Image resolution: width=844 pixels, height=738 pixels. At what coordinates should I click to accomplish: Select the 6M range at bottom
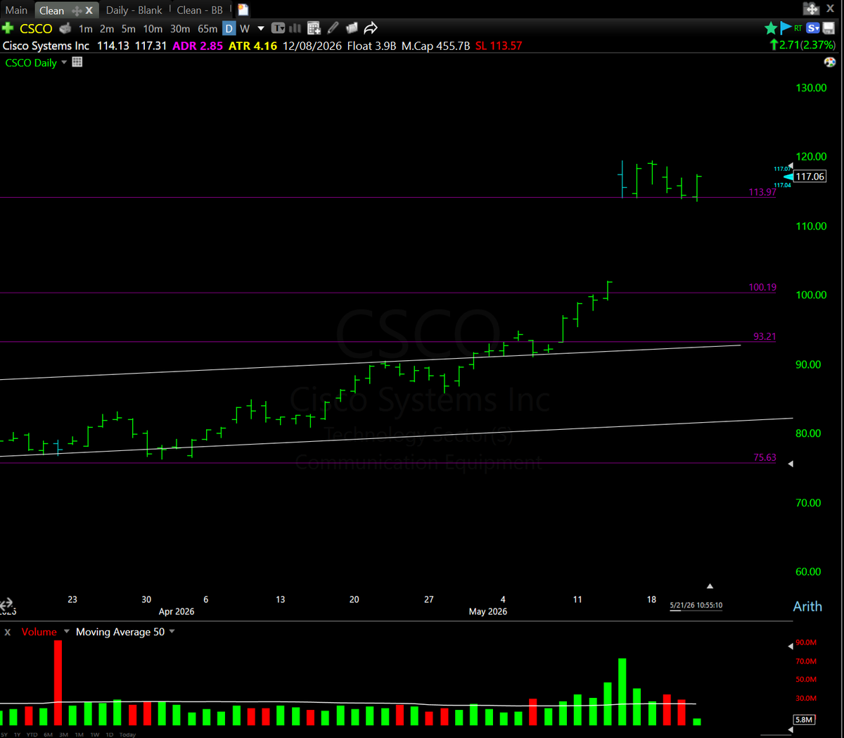coord(48,734)
